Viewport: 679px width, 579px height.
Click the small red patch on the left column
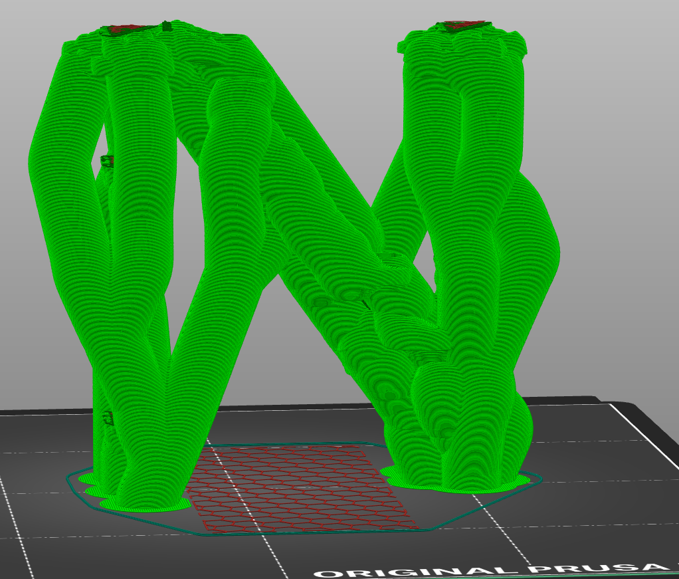click(106, 162)
